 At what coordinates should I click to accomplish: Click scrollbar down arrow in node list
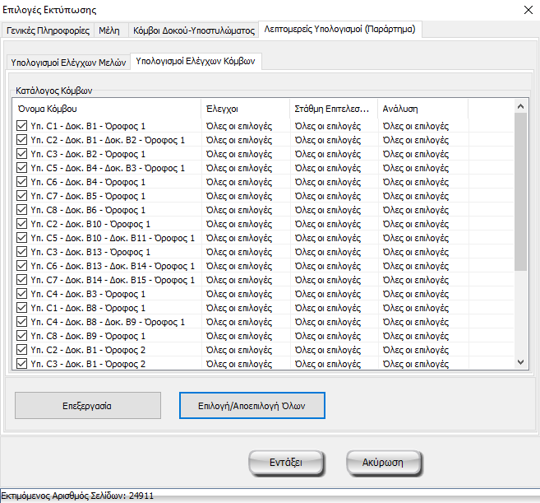point(520,361)
